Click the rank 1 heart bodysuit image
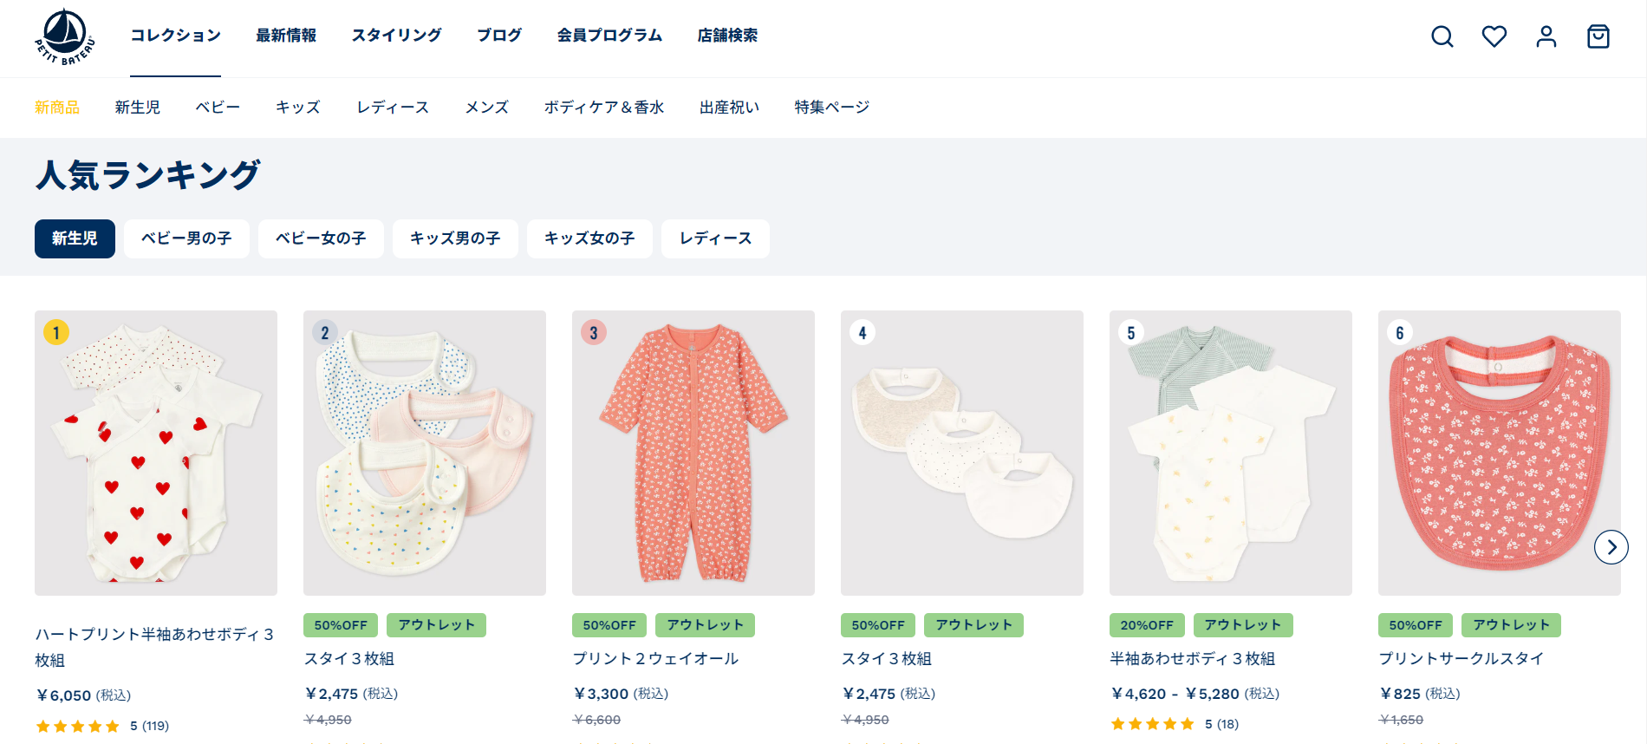This screenshot has width=1647, height=744. 156,453
